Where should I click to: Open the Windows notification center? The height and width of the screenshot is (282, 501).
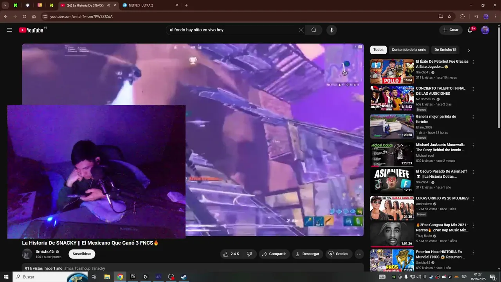[493, 277]
